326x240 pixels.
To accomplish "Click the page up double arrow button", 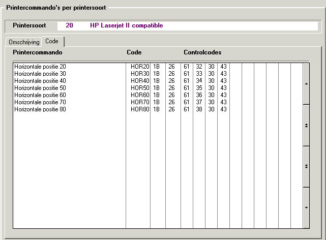I will tap(306, 125).
